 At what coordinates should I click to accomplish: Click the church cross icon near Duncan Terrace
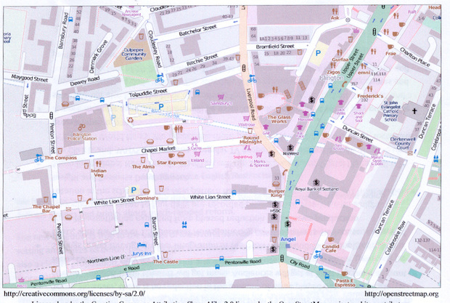tap(414, 110)
